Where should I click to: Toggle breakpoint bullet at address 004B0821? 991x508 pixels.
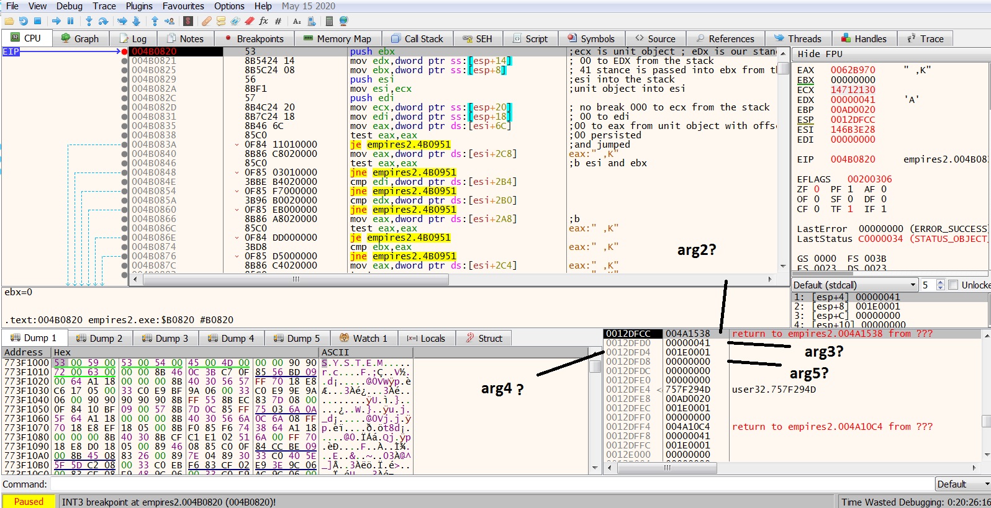pyautogui.click(x=125, y=61)
